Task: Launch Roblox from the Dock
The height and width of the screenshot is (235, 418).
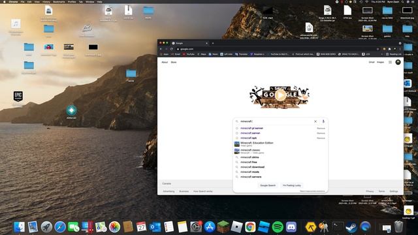Action: click(236, 227)
